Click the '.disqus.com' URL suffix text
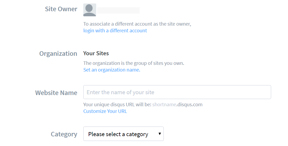Screen dimensions: 288x146 189,104
